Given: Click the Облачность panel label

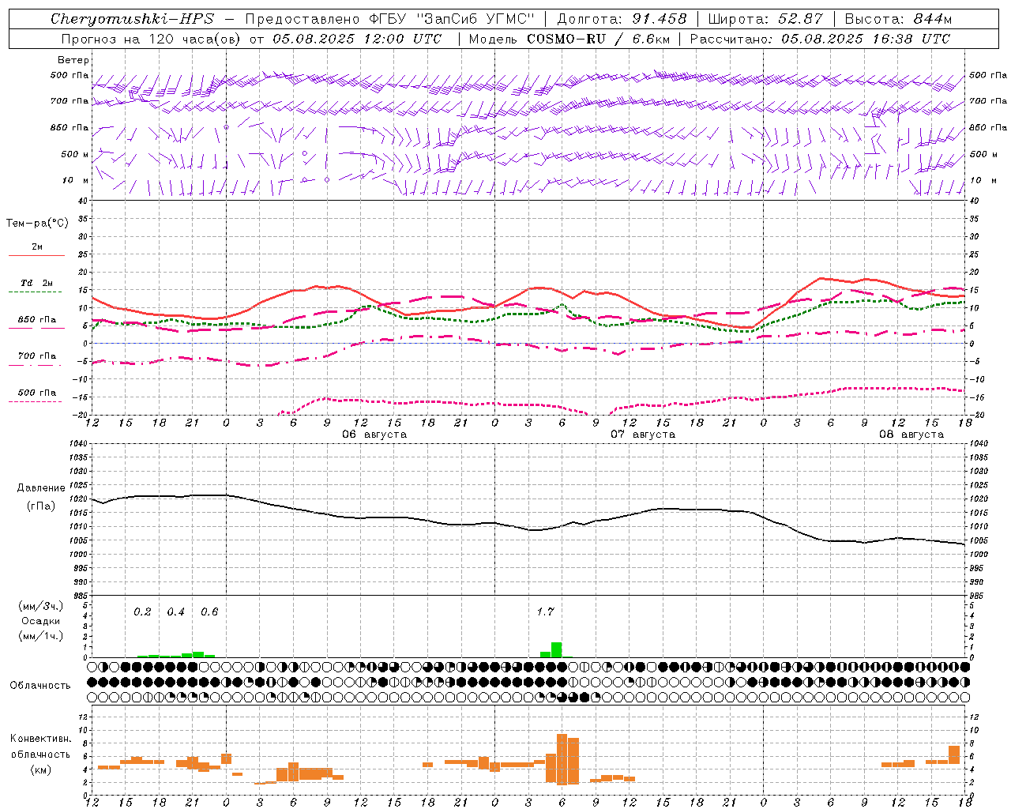Looking at the screenshot, I should [39, 686].
